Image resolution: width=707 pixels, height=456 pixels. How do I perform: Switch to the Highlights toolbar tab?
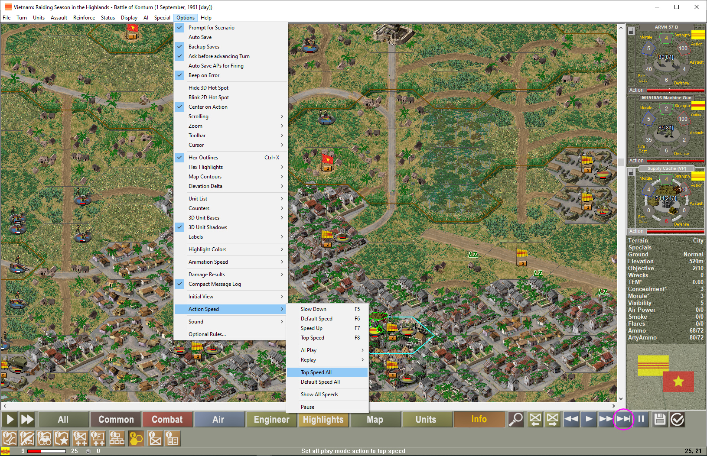[323, 419]
